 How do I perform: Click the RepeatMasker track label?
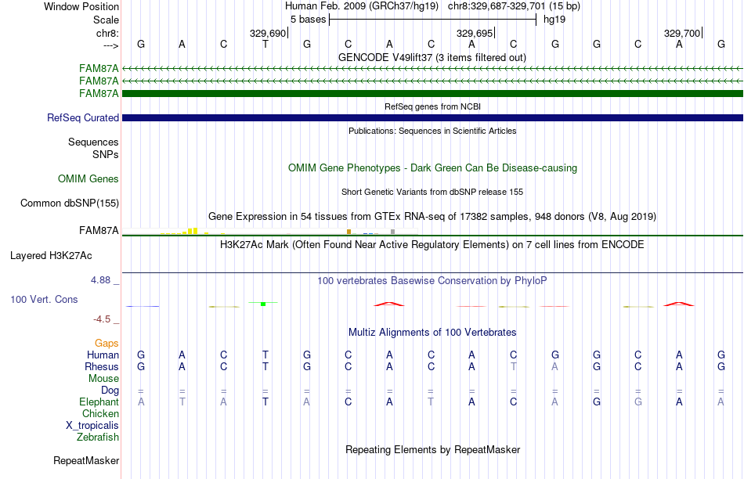pos(86,460)
